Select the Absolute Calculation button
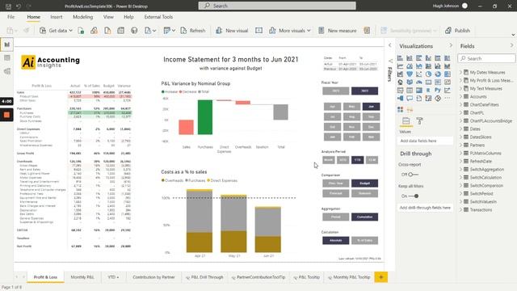This screenshot has width=517, height=291. [x=336, y=240]
